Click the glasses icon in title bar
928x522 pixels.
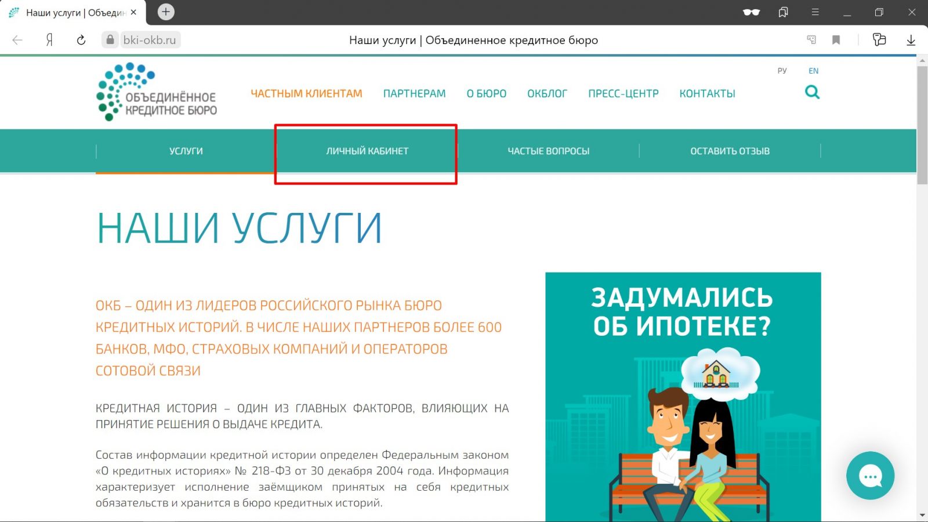751,12
